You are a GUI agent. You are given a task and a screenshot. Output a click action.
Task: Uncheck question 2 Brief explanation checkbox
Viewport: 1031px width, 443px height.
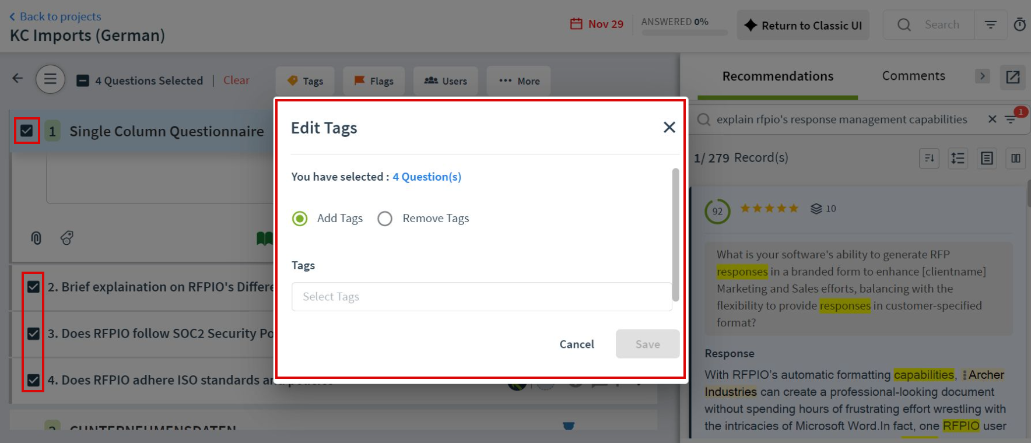[x=33, y=287]
